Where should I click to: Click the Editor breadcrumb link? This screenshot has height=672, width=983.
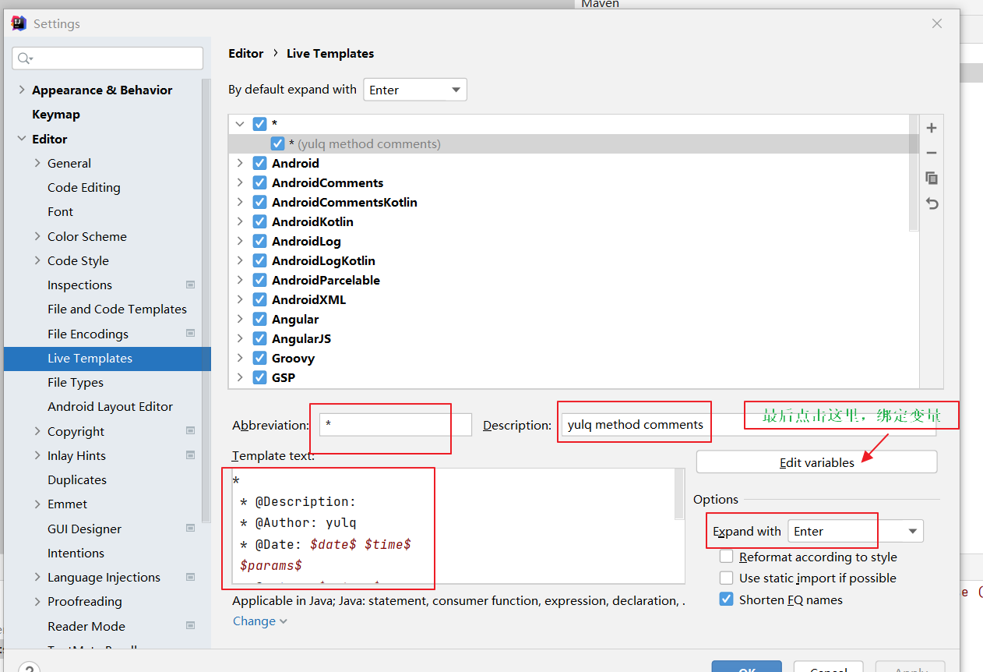coord(246,53)
